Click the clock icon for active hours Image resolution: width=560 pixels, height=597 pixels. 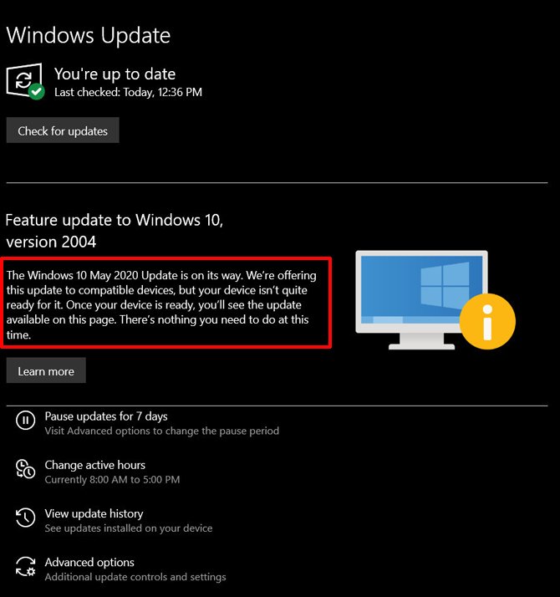[x=26, y=469]
